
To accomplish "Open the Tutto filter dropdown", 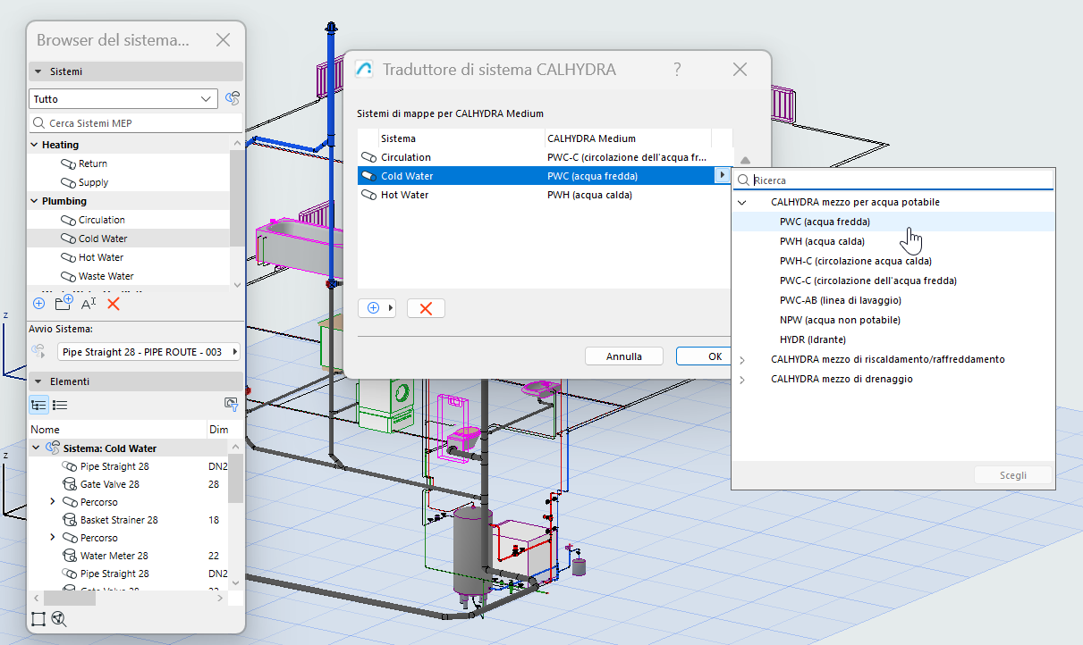I will tap(123, 99).
